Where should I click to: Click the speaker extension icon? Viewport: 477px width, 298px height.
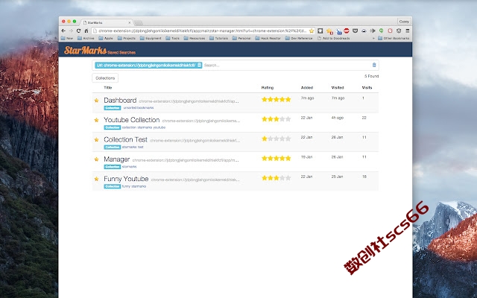click(x=373, y=31)
